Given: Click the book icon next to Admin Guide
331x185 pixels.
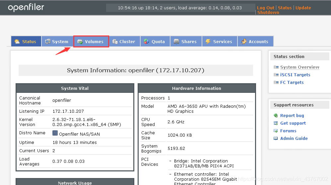Looking at the screenshot, I should tap(276, 138).
